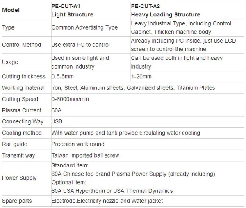
Task: Select the Cooling method row label
Action: (x=22, y=133)
